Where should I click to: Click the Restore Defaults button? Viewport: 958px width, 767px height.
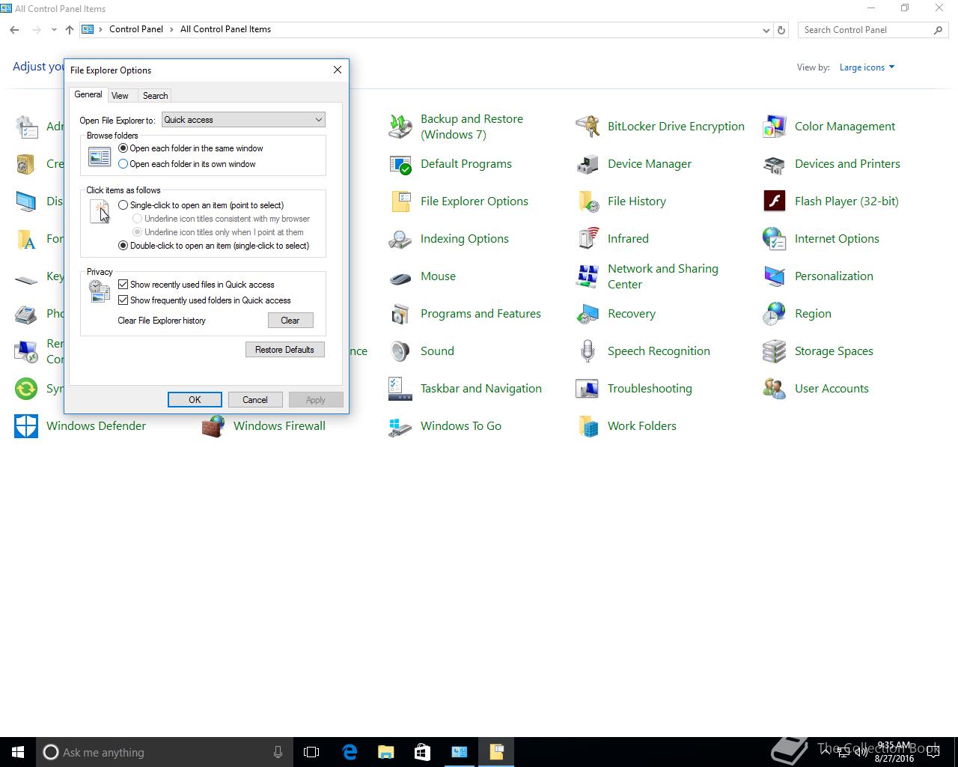[285, 350]
